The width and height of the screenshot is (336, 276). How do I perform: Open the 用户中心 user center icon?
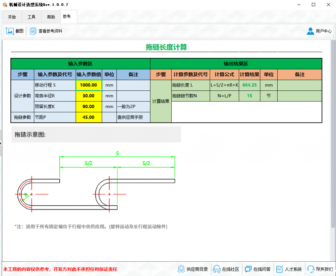310,31
